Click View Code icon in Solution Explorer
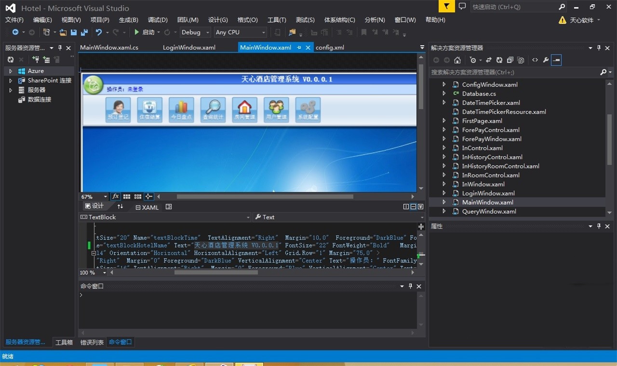 pos(535,60)
